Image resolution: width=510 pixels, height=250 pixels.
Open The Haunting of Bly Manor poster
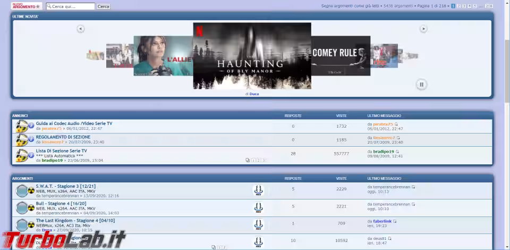pyautogui.click(x=252, y=56)
